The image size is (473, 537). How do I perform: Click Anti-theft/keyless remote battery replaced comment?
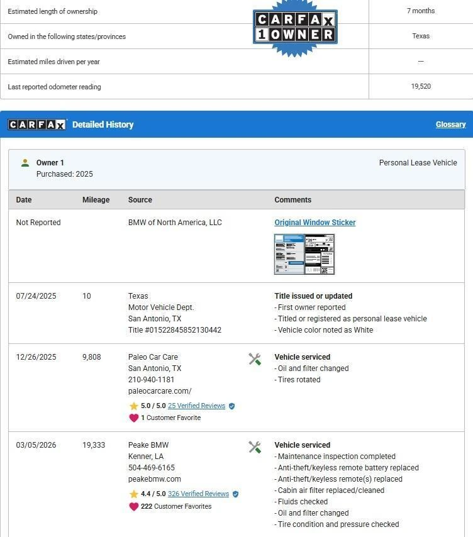click(347, 467)
